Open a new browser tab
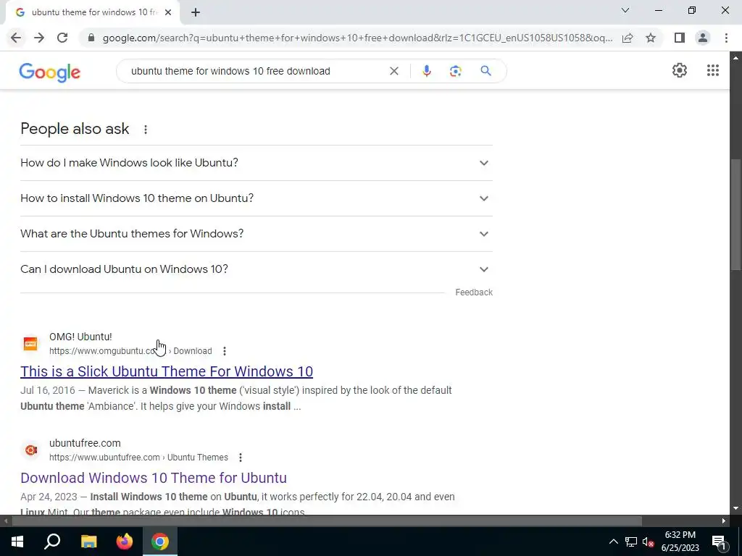Viewport: 742px width, 556px height. [196, 12]
